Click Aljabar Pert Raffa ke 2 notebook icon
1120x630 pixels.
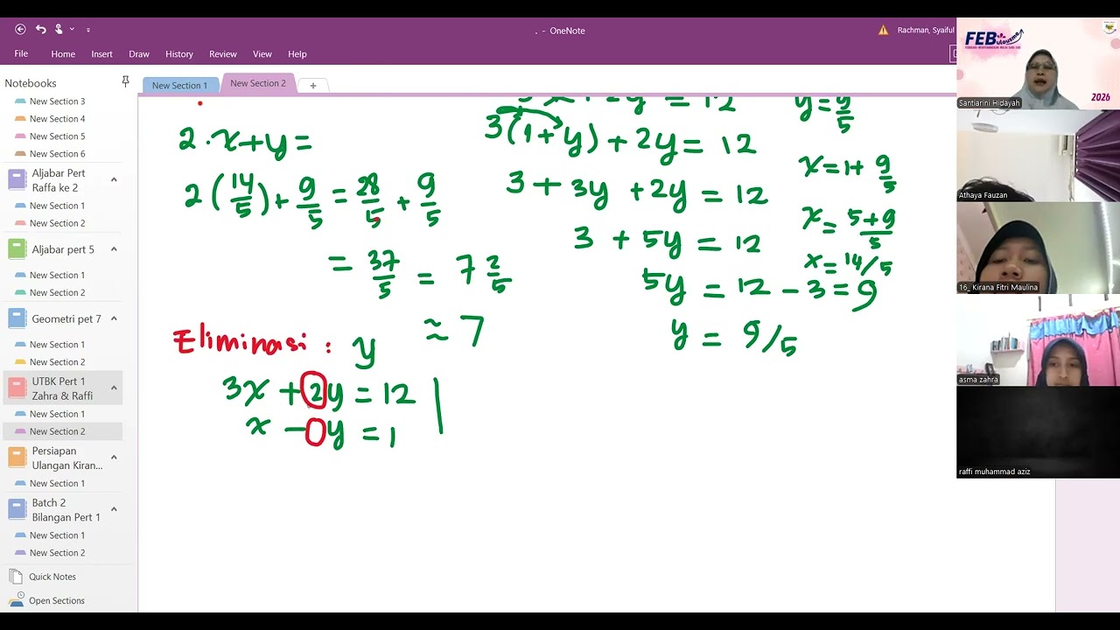point(17,179)
